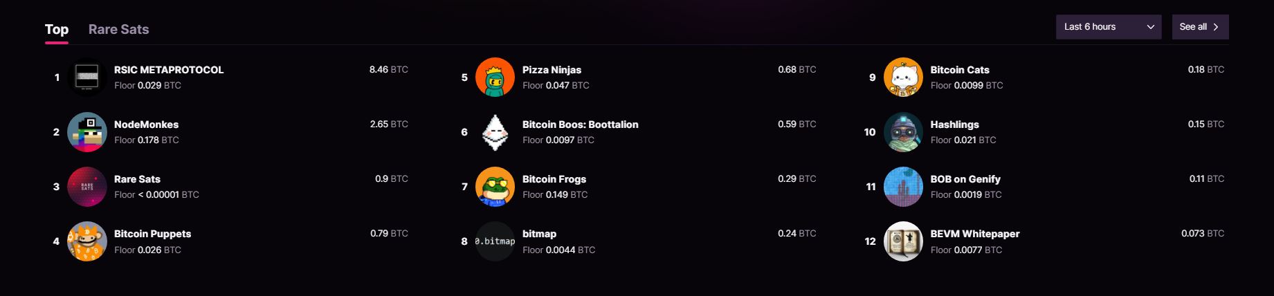Open the bitmap collection icon

click(495, 241)
